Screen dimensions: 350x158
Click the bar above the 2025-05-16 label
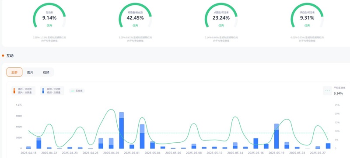(256, 143)
